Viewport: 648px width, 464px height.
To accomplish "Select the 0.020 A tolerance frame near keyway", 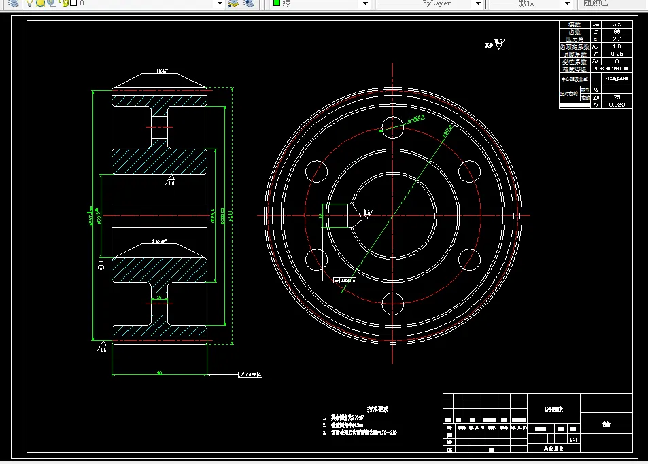I will pos(345,281).
